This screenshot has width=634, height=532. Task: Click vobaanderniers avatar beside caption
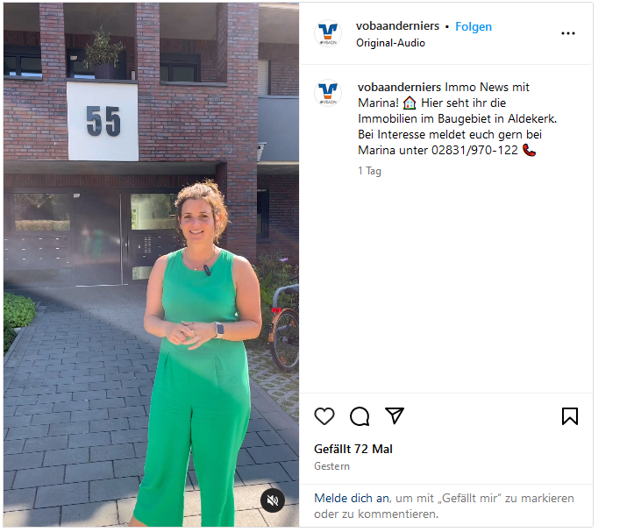click(x=328, y=93)
